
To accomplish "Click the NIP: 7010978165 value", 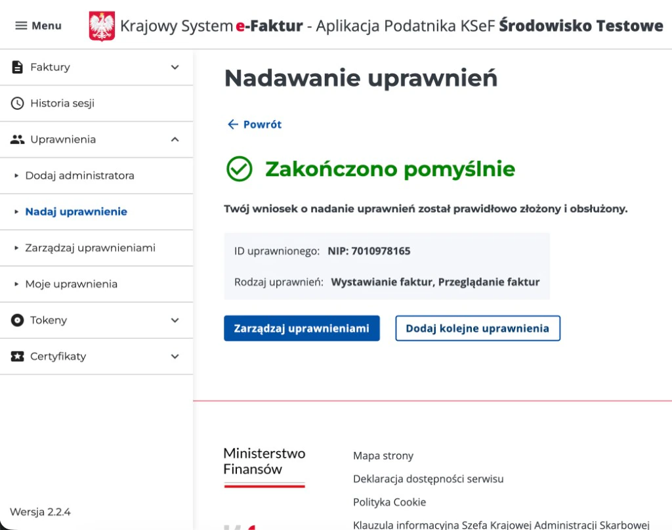I will pos(369,251).
